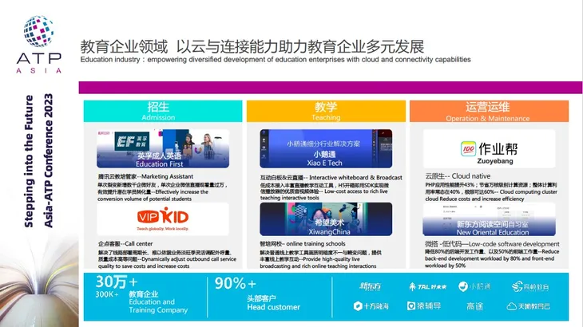583x327 pixels.
Task: Click the 'Head customer' label
Action: tap(273, 307)
